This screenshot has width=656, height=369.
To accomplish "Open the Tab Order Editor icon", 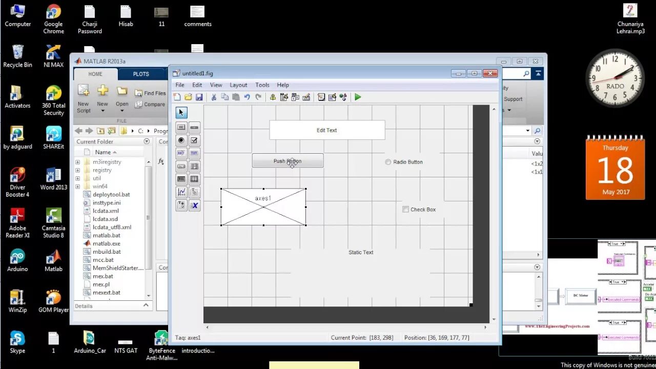I will [x=295, y=97].
